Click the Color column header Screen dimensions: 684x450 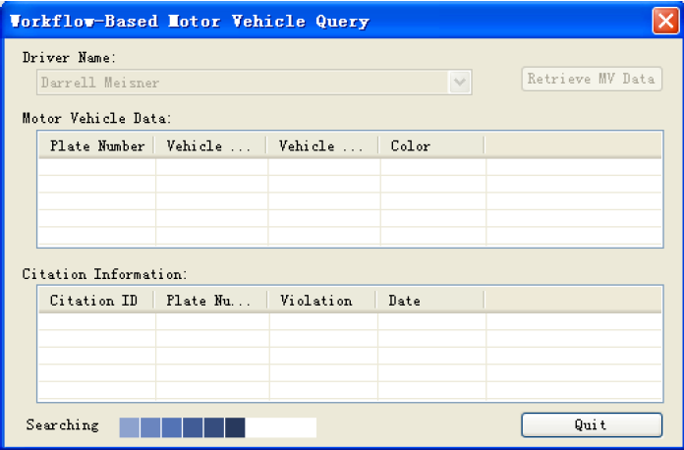tap(431, 145)
